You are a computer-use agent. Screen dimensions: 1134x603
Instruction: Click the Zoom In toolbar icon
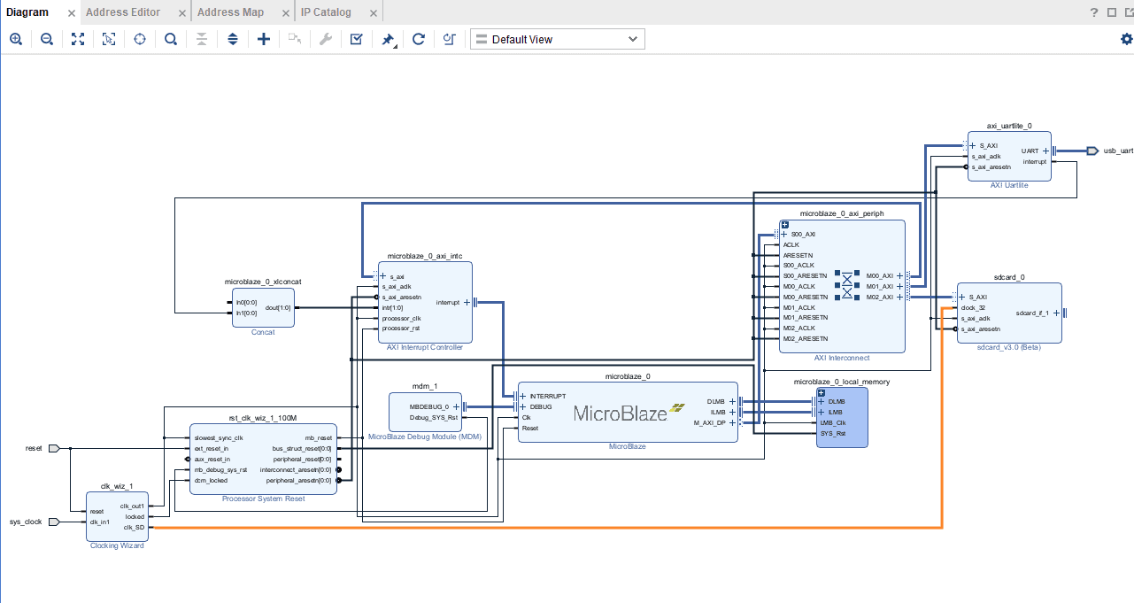[16, 39]
